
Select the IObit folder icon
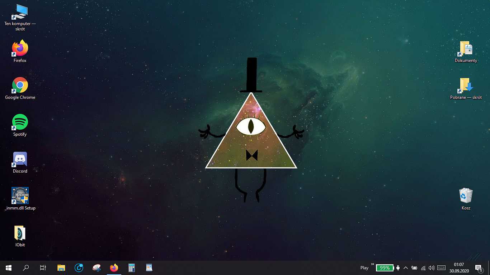[20, 233]
